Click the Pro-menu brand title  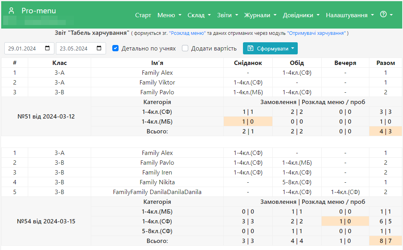(39, 11)
